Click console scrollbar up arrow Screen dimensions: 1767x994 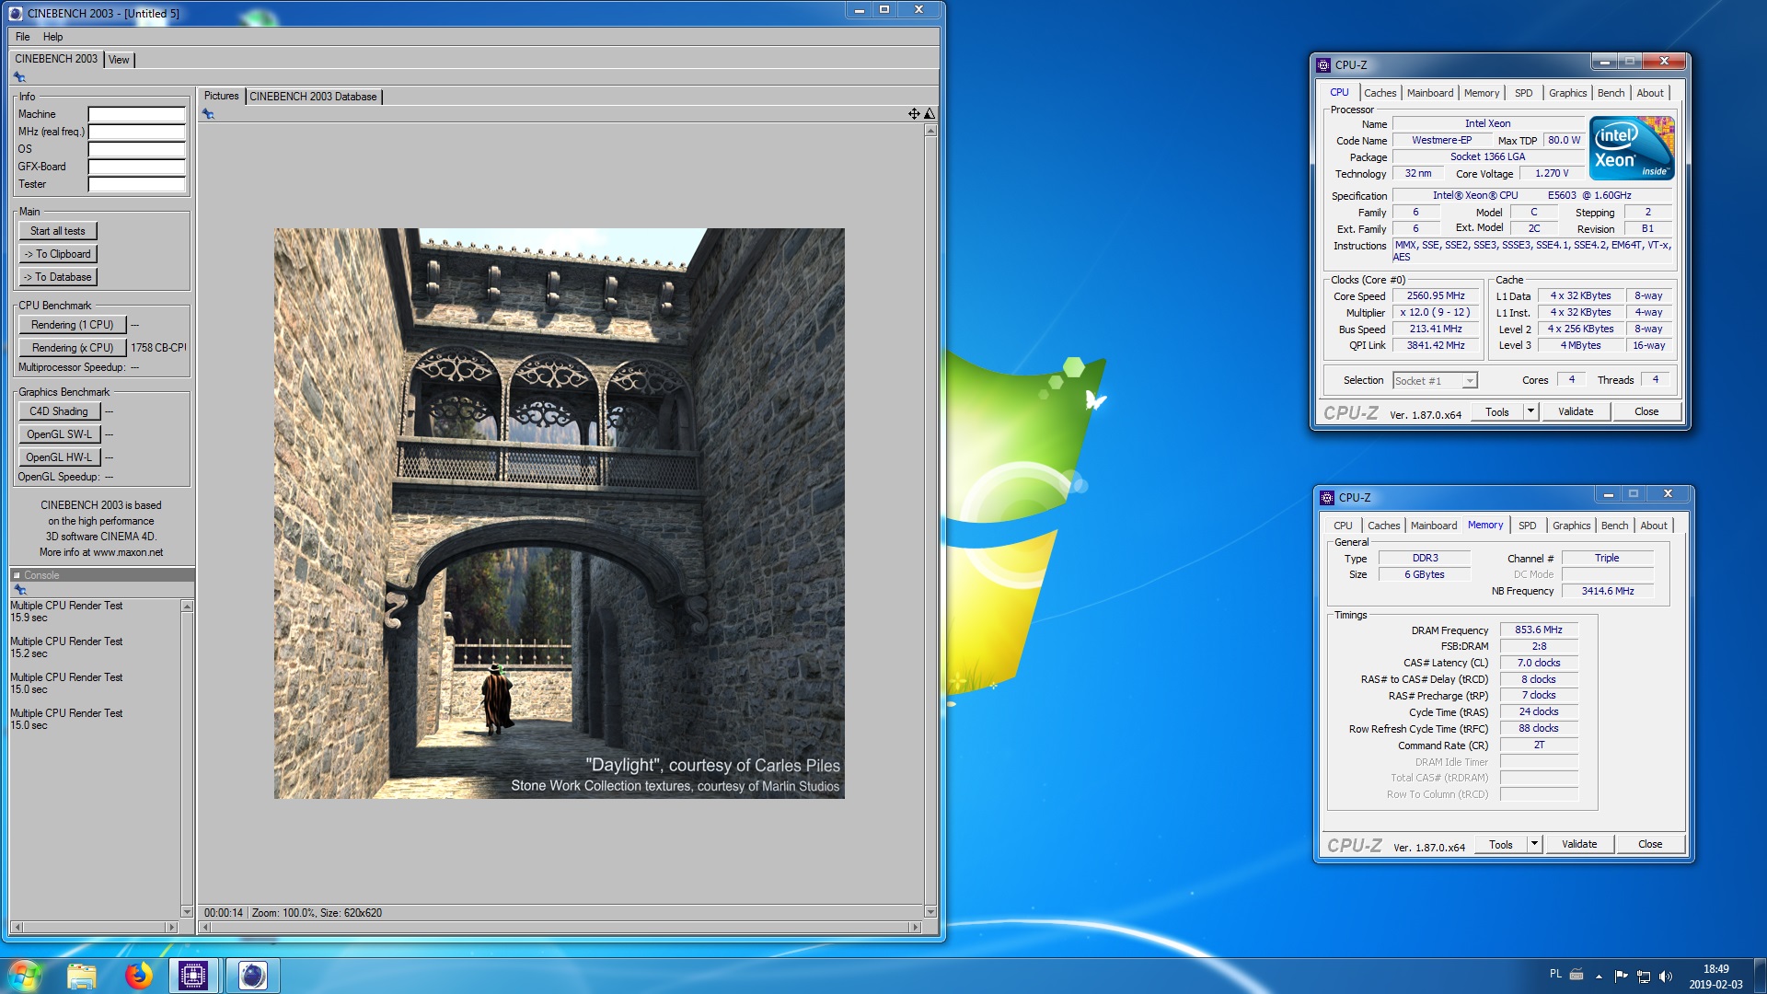[x=187, y=607]
